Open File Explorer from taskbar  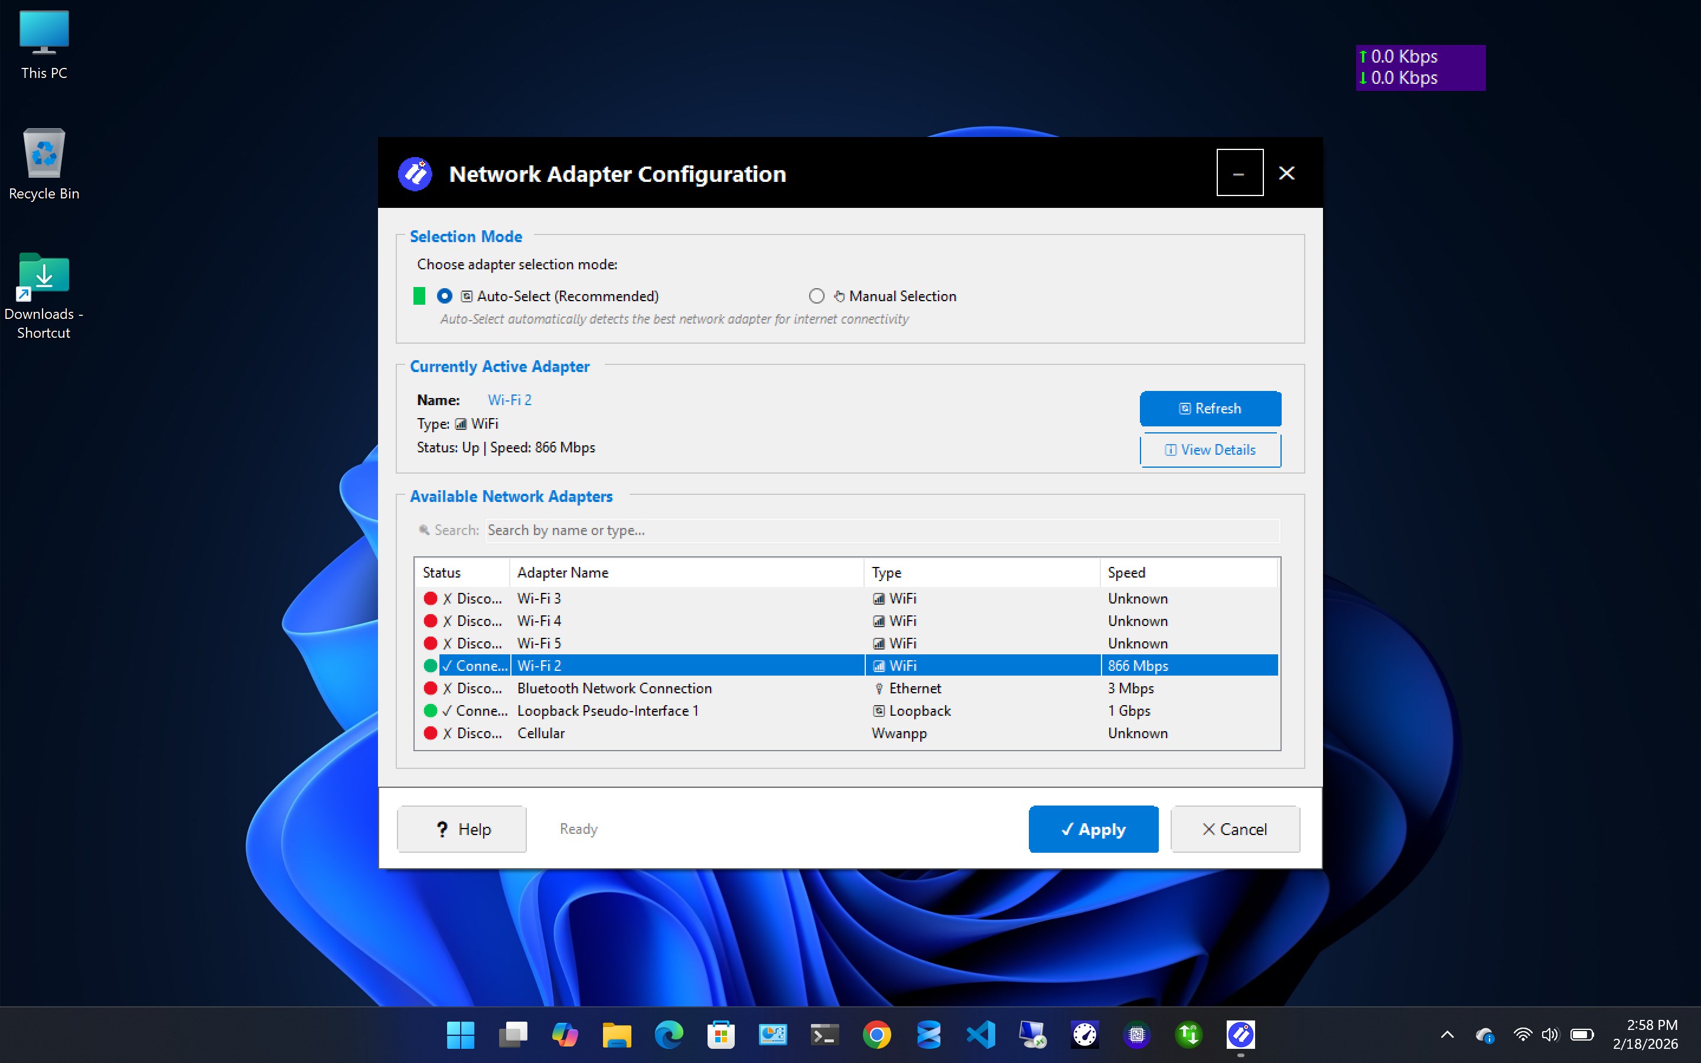point(617,1034)
